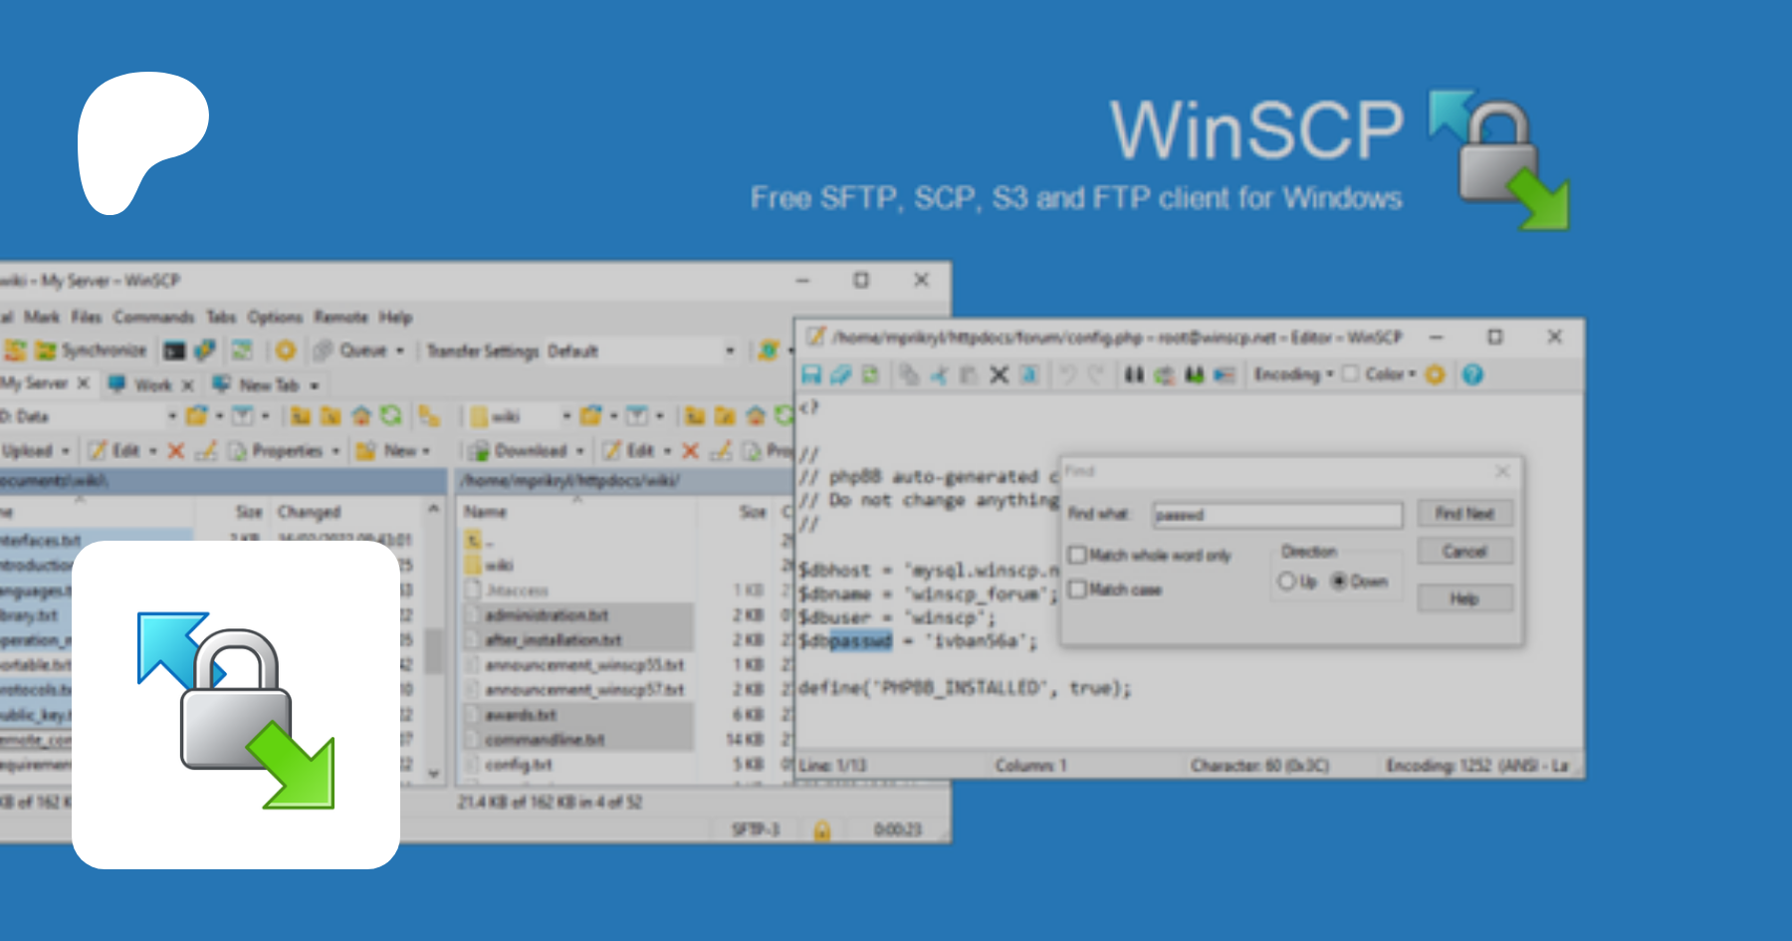Click the Save icon in the editor toolbar
Screen dimensions: 1792x941
[x=811, y=374]
